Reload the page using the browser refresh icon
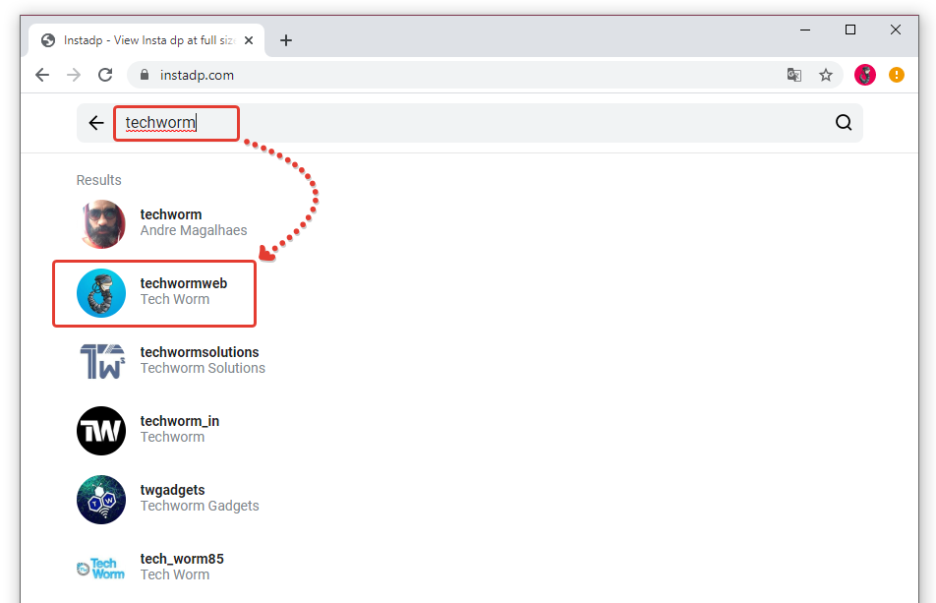Screen dimensions: 936x603 coord(105,75)
